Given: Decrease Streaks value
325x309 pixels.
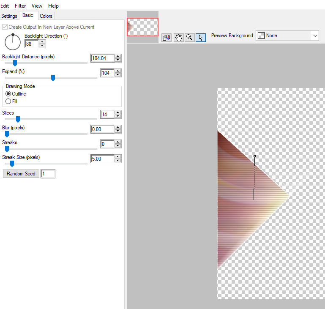Looking at the screenshot, I should pyautogui.click(x=118, y=146).
